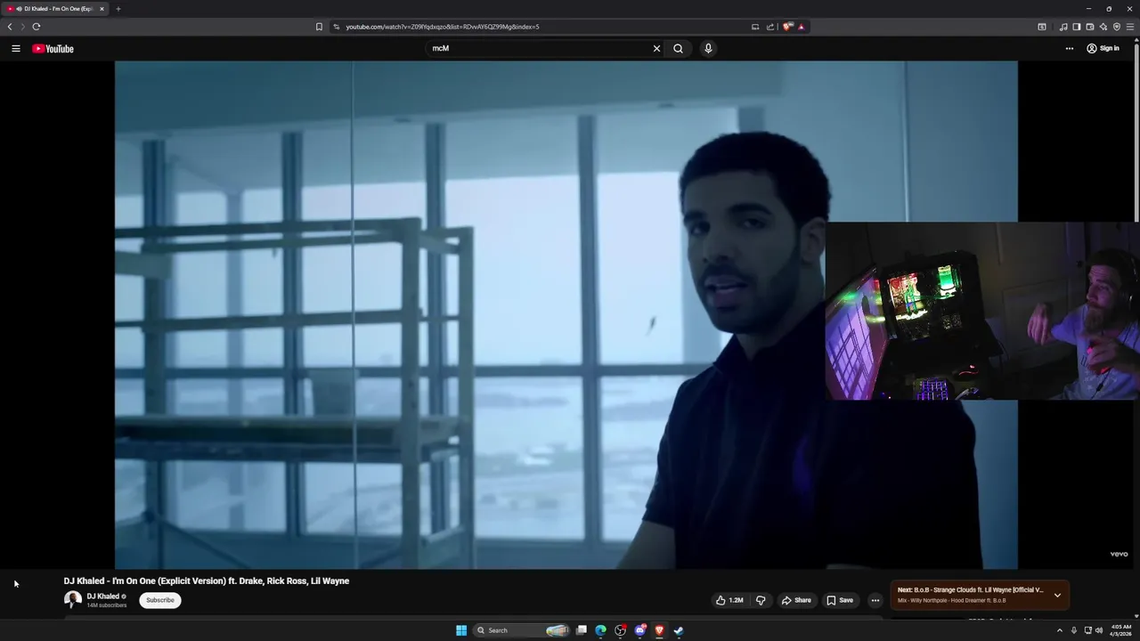Go back with the browser back arrow
This screenshot has height=641, width=1140.
pos(10,27)
